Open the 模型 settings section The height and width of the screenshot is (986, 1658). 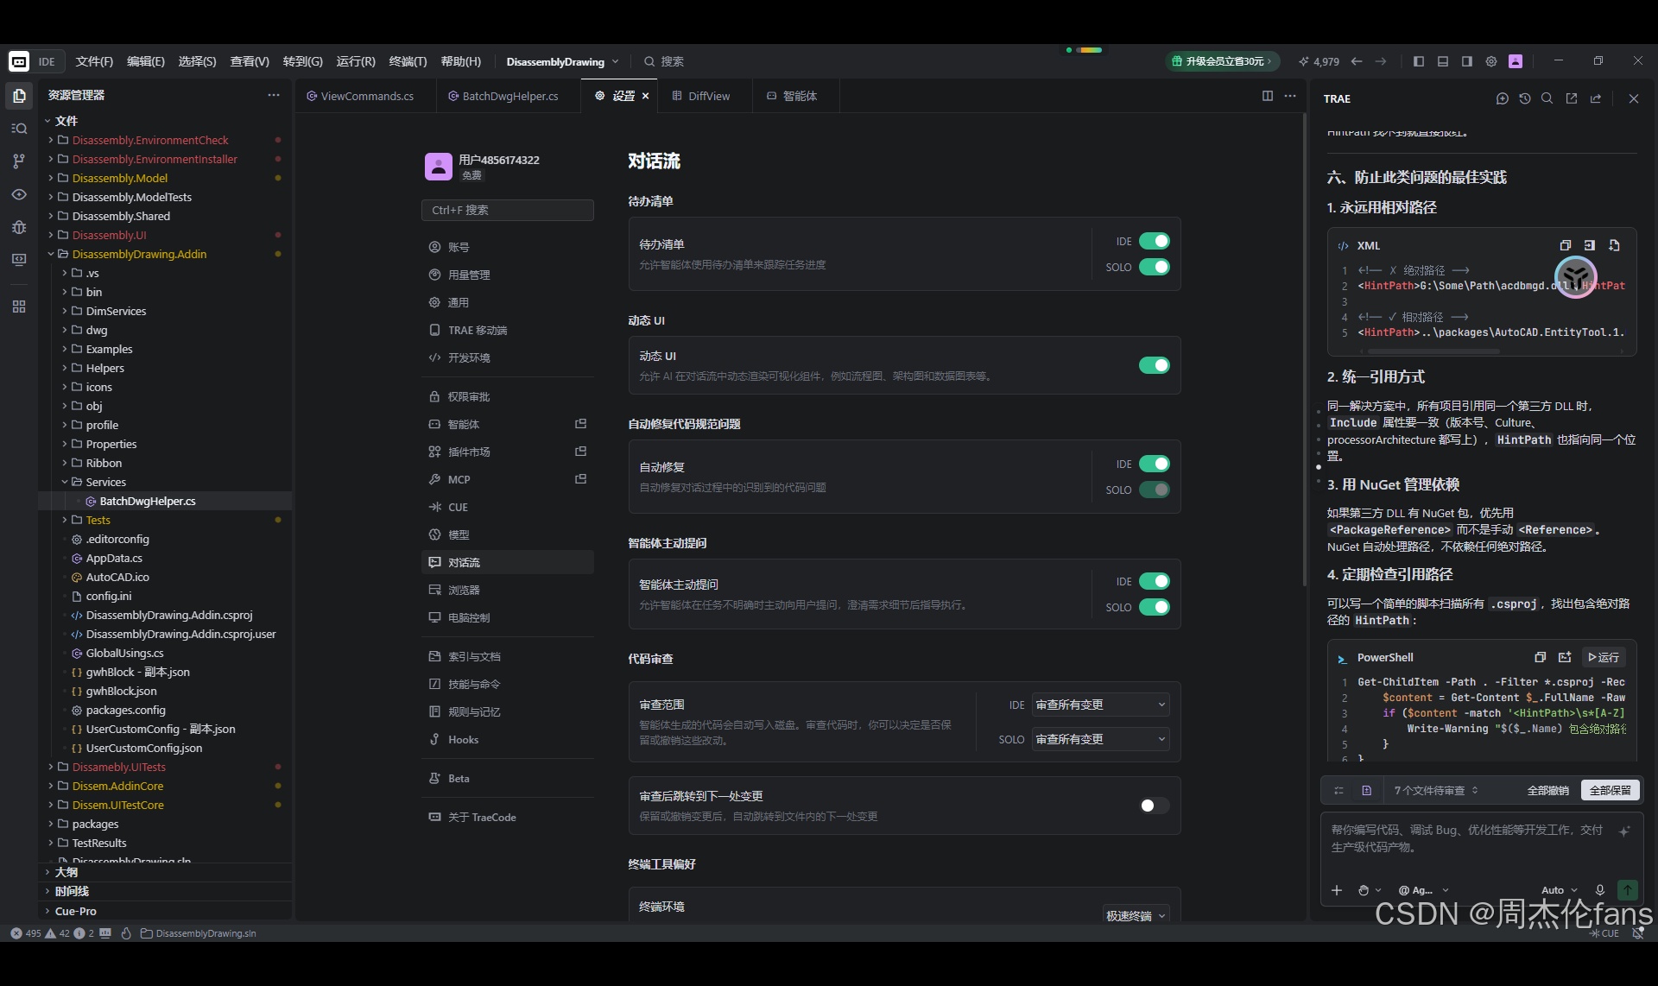point(508,534)
